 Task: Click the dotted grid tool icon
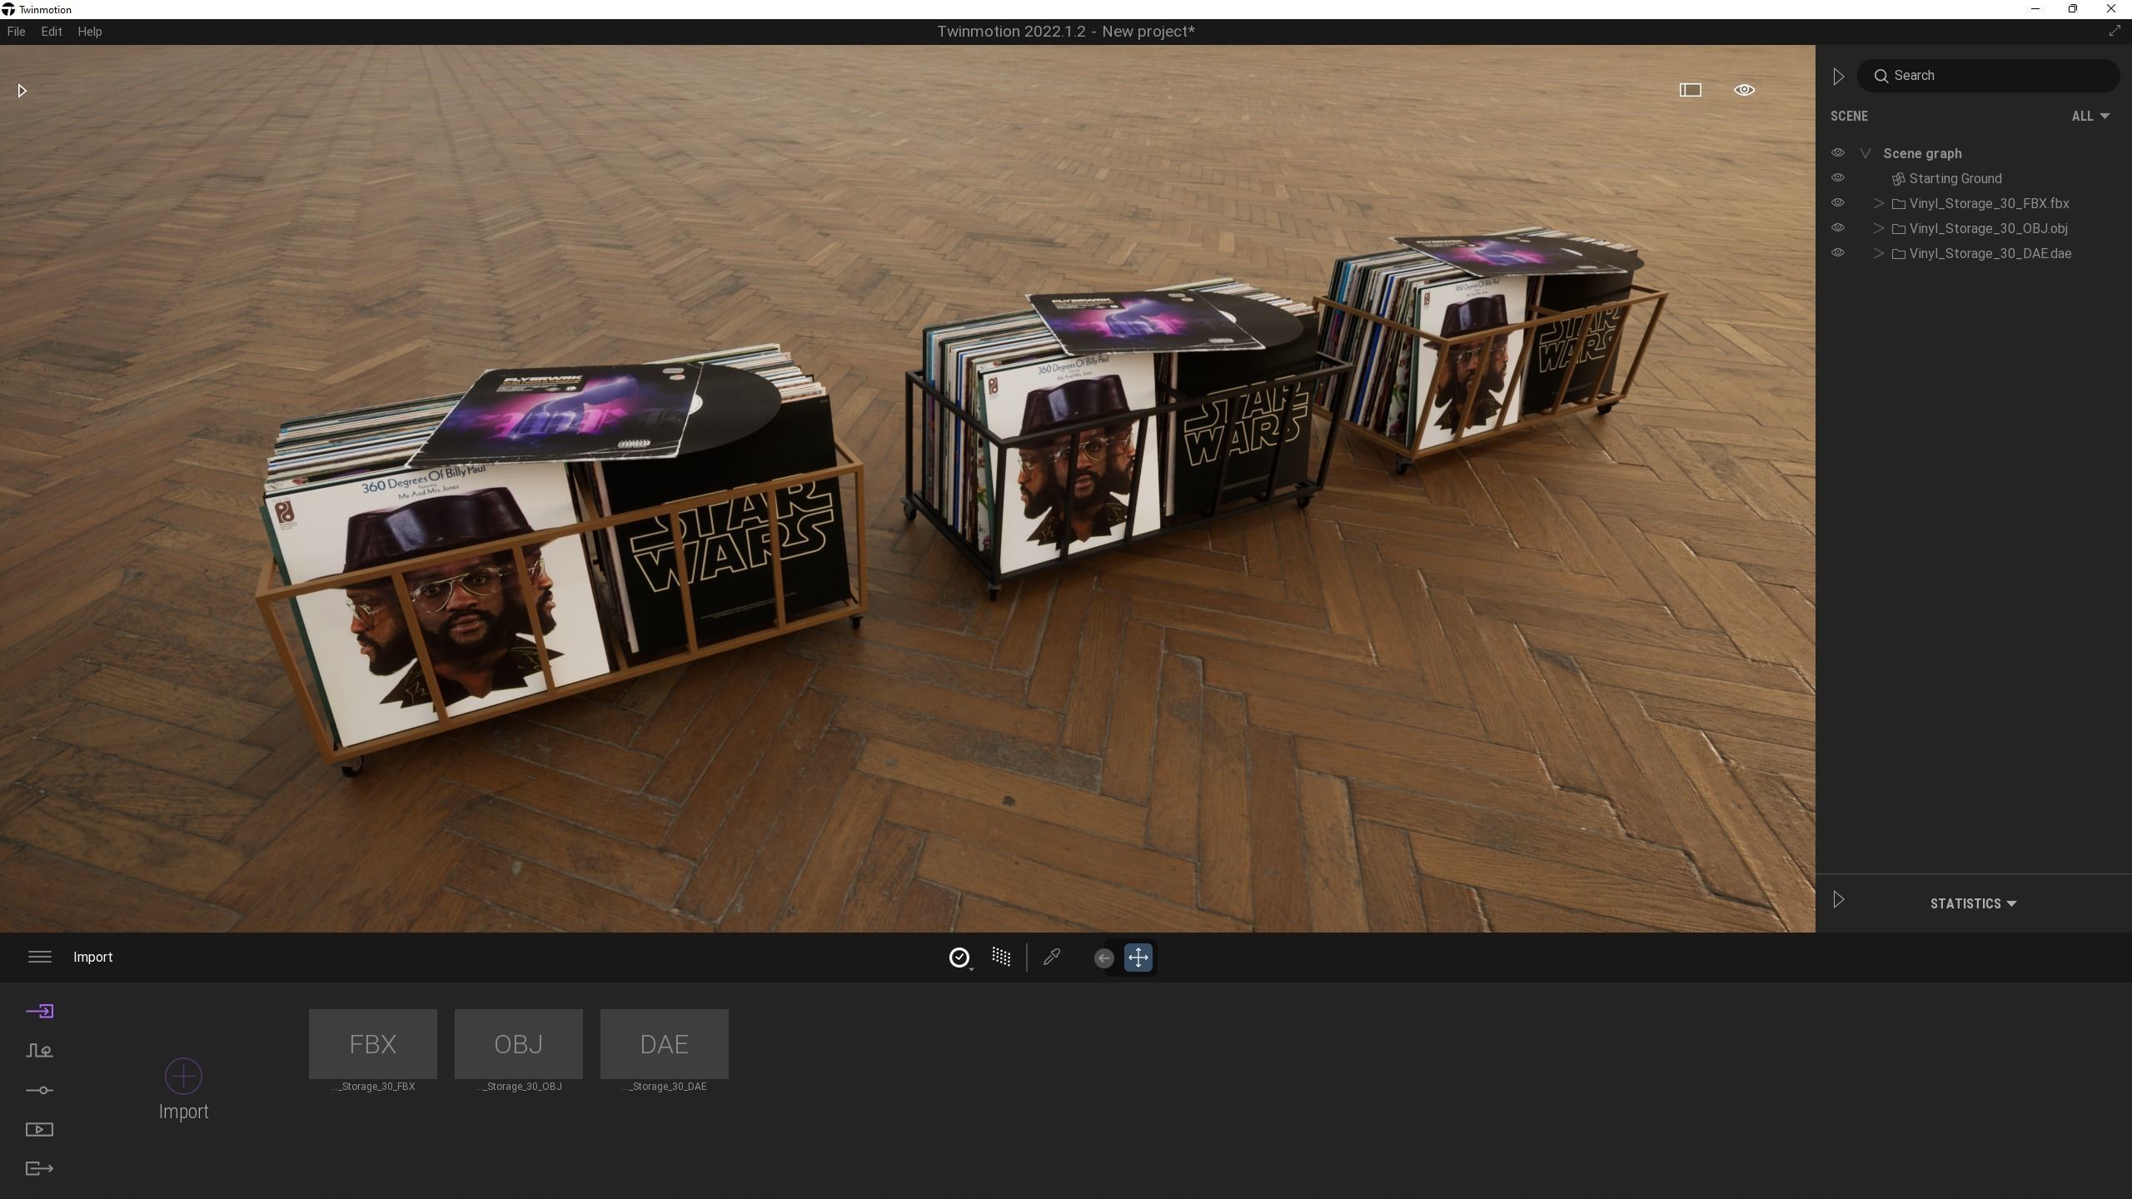click(1001, 957)
